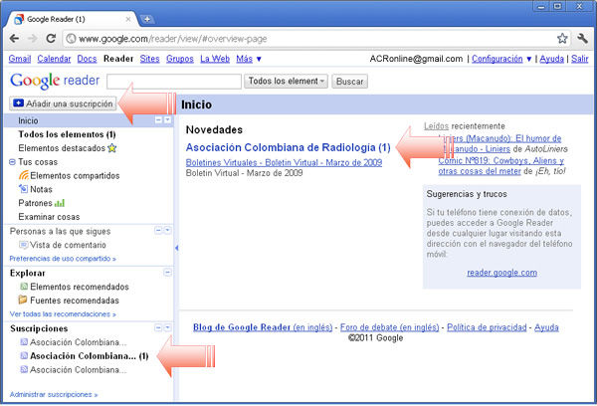Screen dimensions: 597x406
Task: Open the Chrome wrench settings menu
Action: pyautogui.click(x=582, y=39)
